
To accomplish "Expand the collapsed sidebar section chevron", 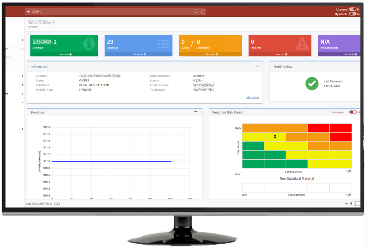I will coord(22,40).
